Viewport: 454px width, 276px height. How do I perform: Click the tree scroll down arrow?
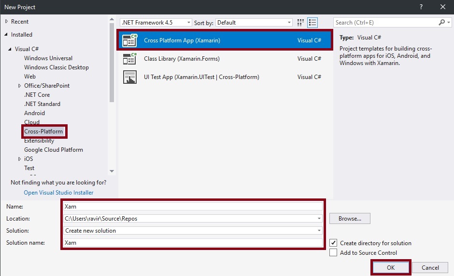click(x=112, y=171)
